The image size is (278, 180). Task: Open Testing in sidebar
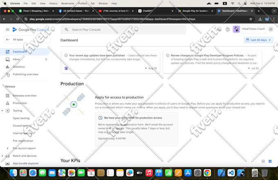click(17, 111)
